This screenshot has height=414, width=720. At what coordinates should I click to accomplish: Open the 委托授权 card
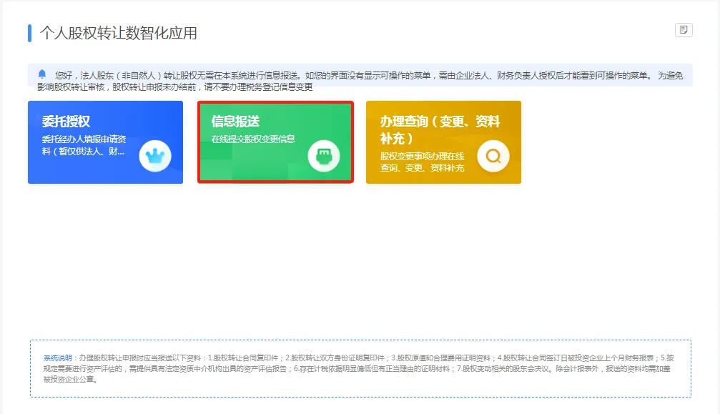pyautogui.click(x=105, y=142)
